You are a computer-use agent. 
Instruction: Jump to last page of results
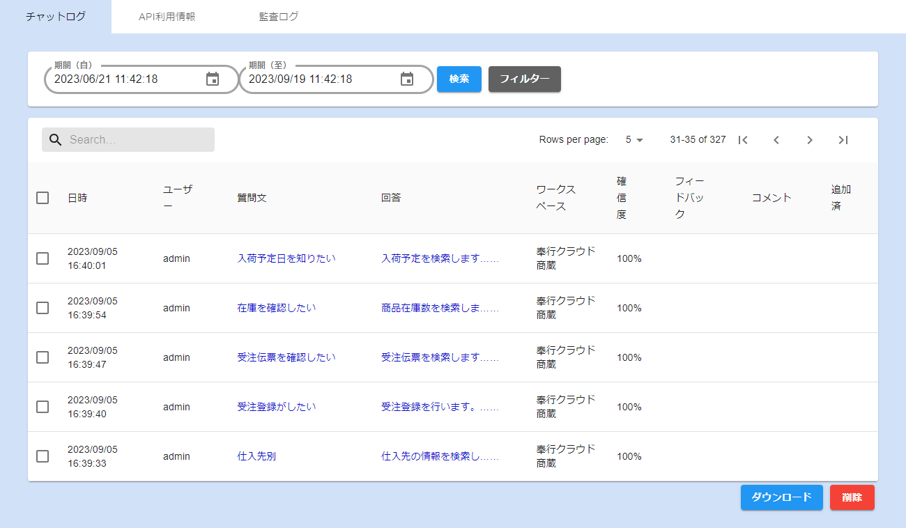[843, 140]
